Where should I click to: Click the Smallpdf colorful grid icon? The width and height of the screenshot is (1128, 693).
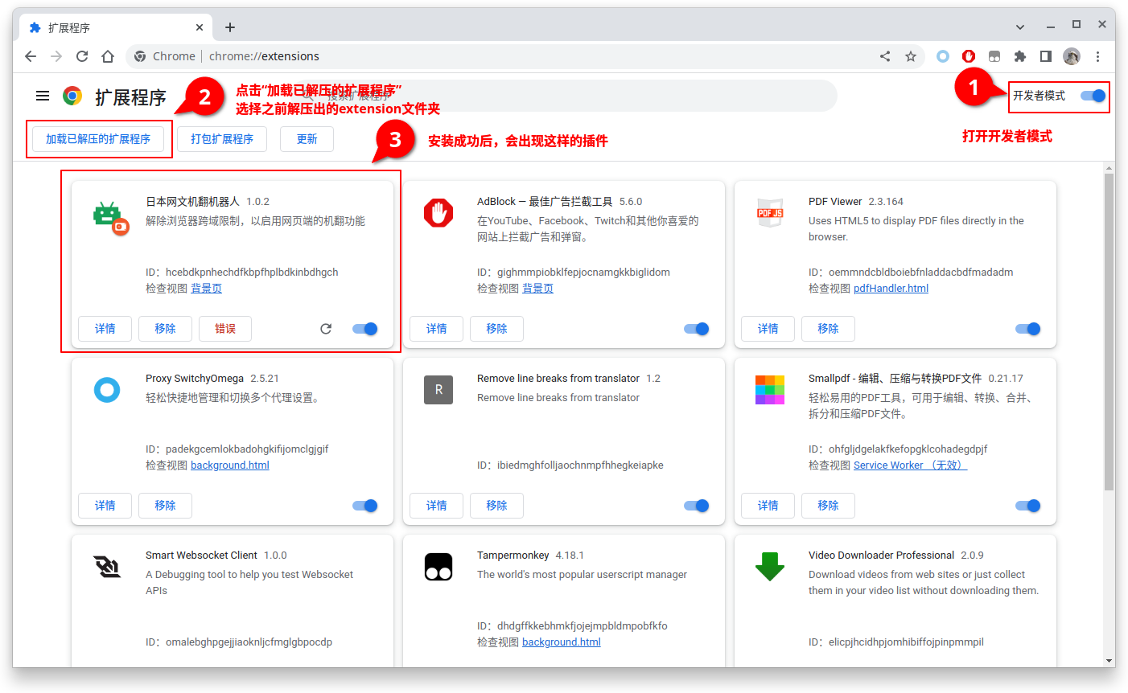[x=770, y=390]
